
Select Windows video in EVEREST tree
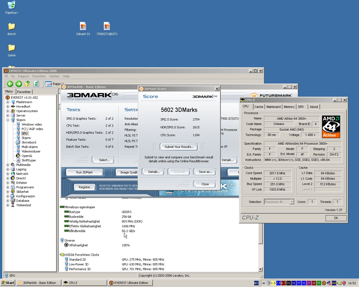coord(32,124)
